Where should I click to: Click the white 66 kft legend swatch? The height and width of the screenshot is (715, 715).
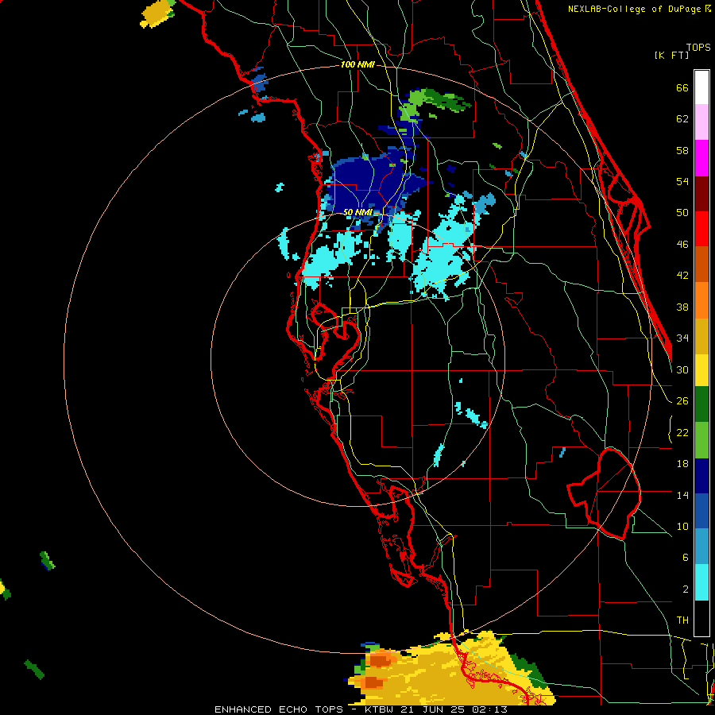pyautogui.click(x=701, y=87)
